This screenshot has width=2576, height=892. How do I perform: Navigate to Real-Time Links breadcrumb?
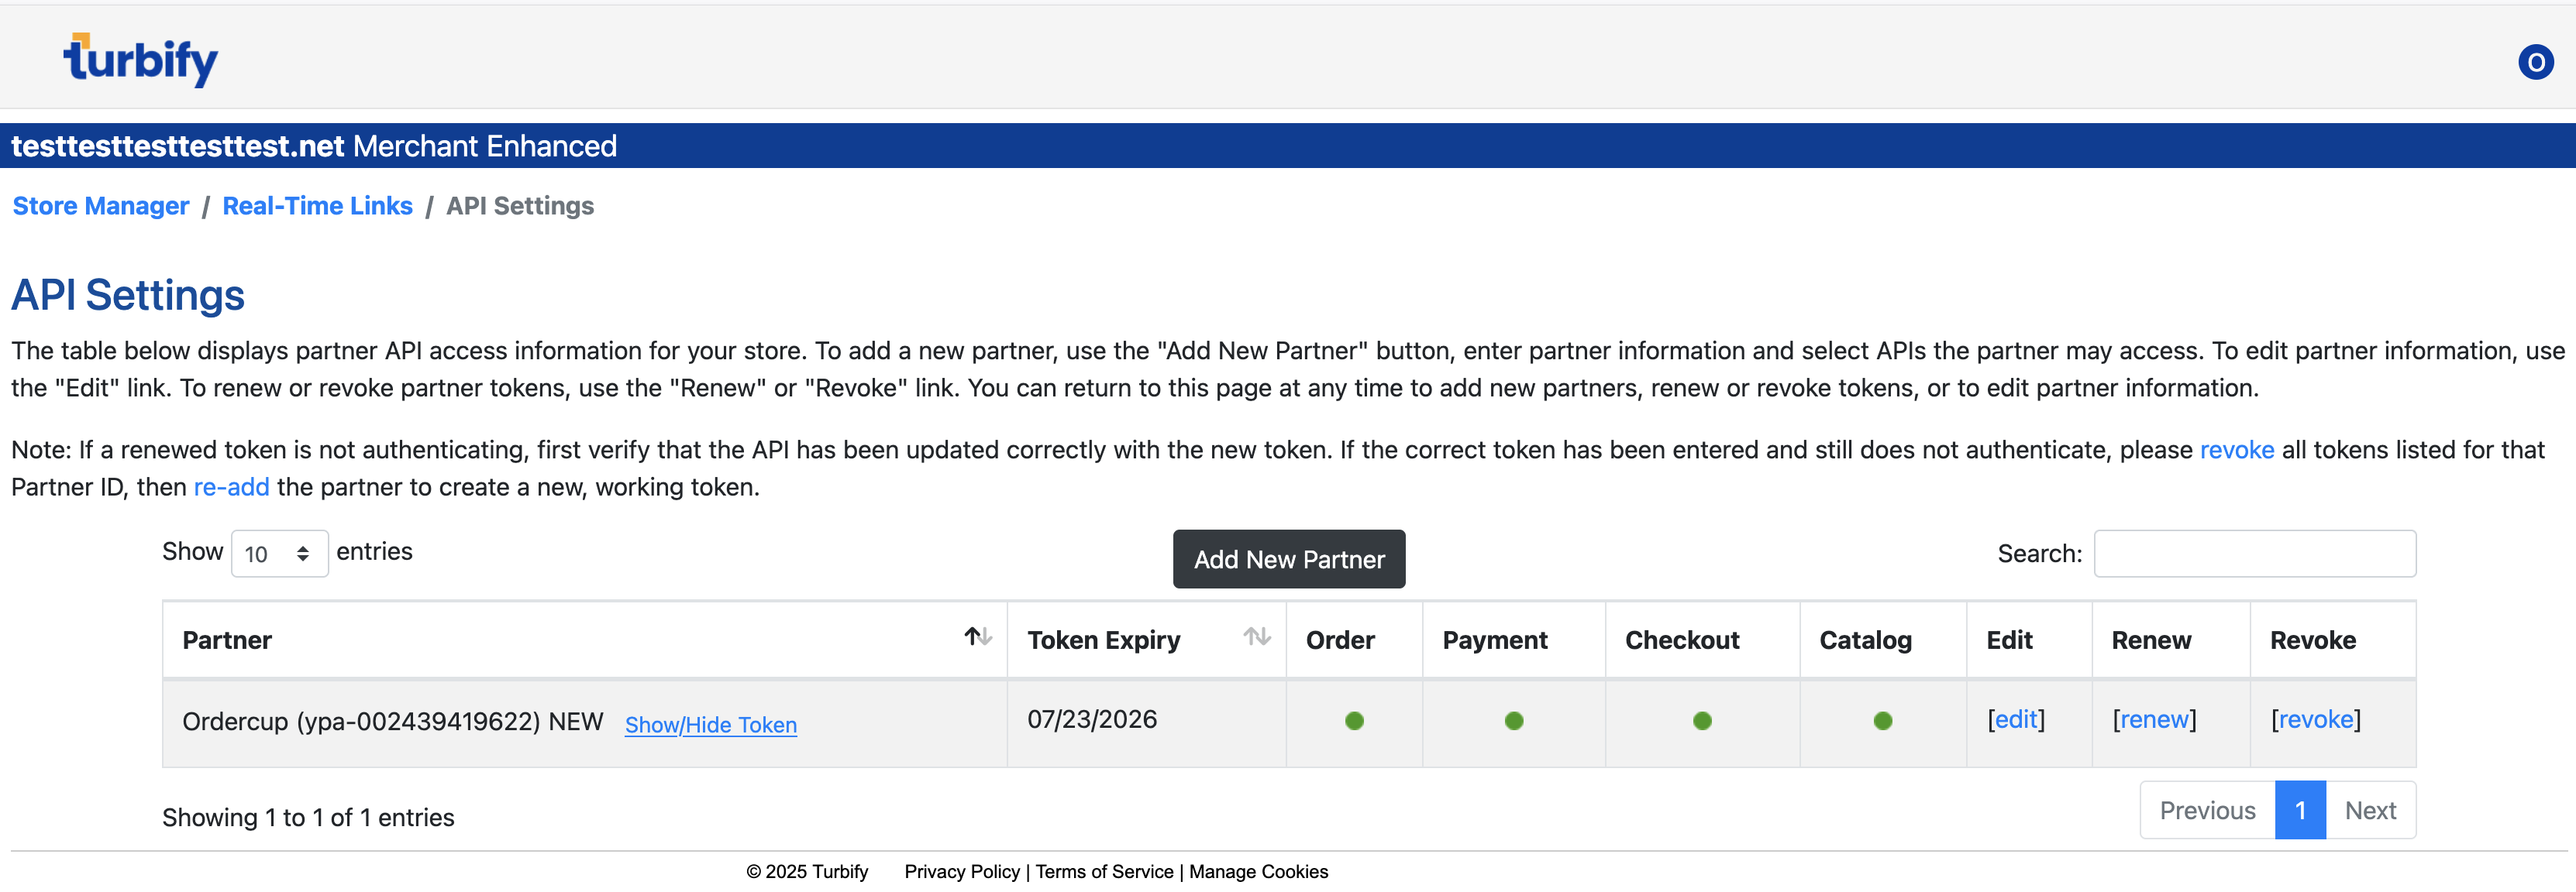click(x=317, y=206)
